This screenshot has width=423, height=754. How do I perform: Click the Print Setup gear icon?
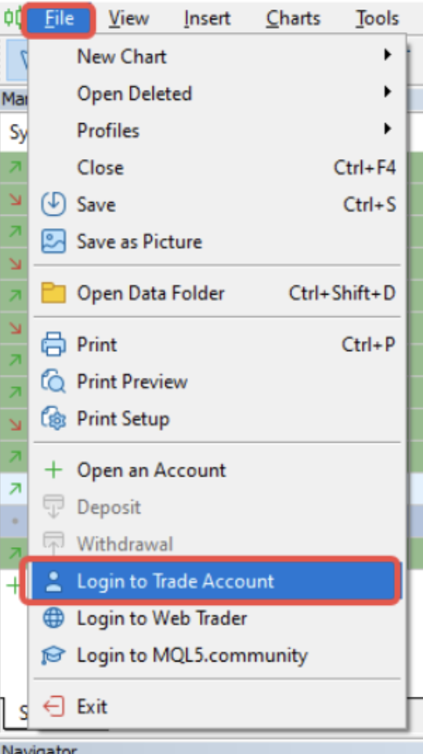(x=53, y=419)
